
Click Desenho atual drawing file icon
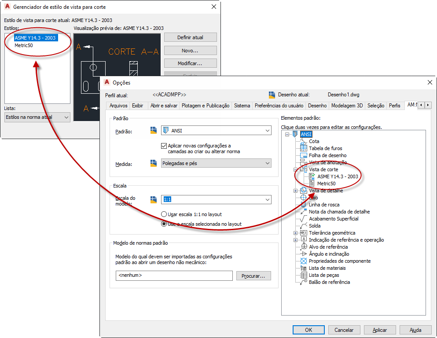pyautogui.click(x=272, y=95)
